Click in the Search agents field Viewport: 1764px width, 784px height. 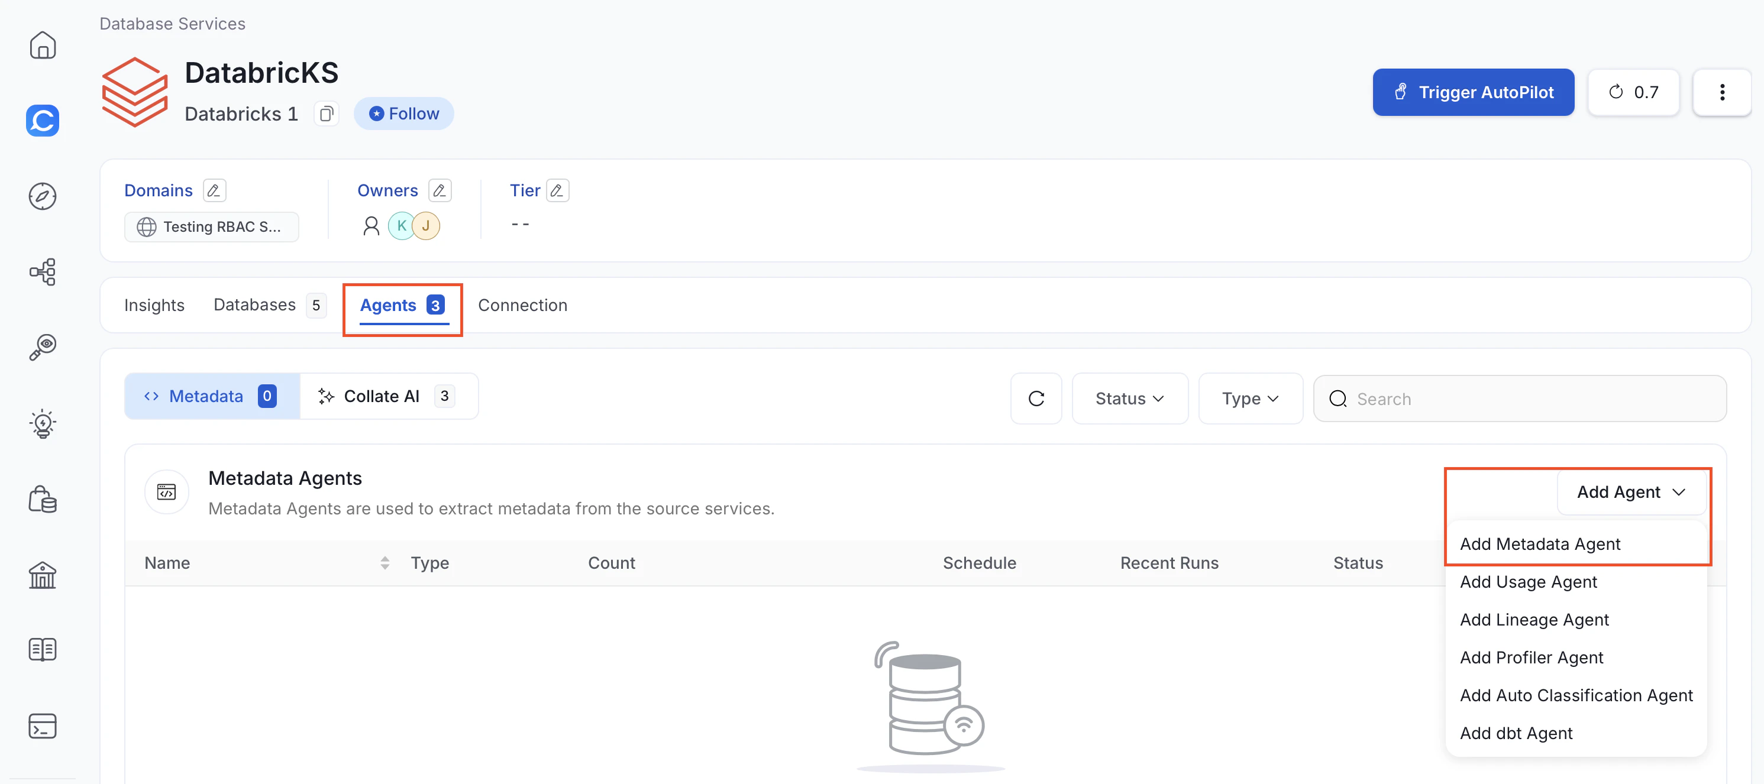tap(1520, 399)
